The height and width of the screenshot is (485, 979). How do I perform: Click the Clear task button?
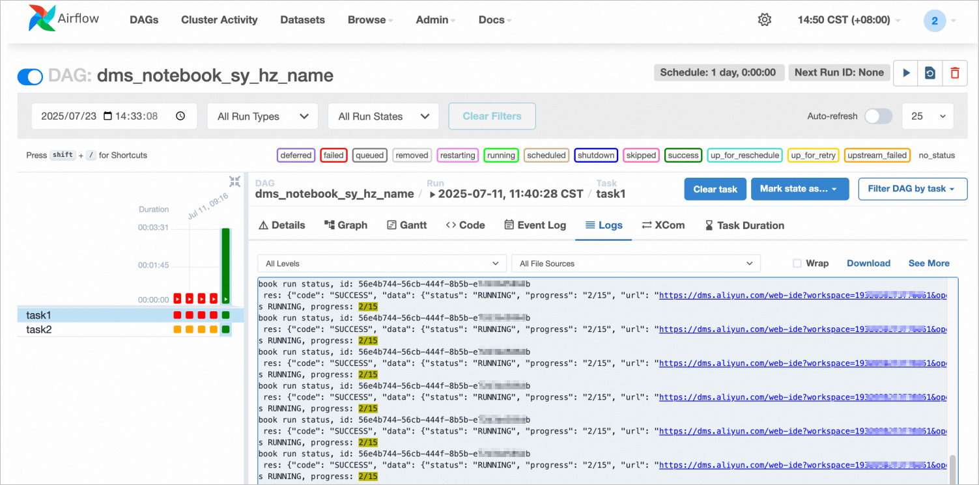coord(715,189)
